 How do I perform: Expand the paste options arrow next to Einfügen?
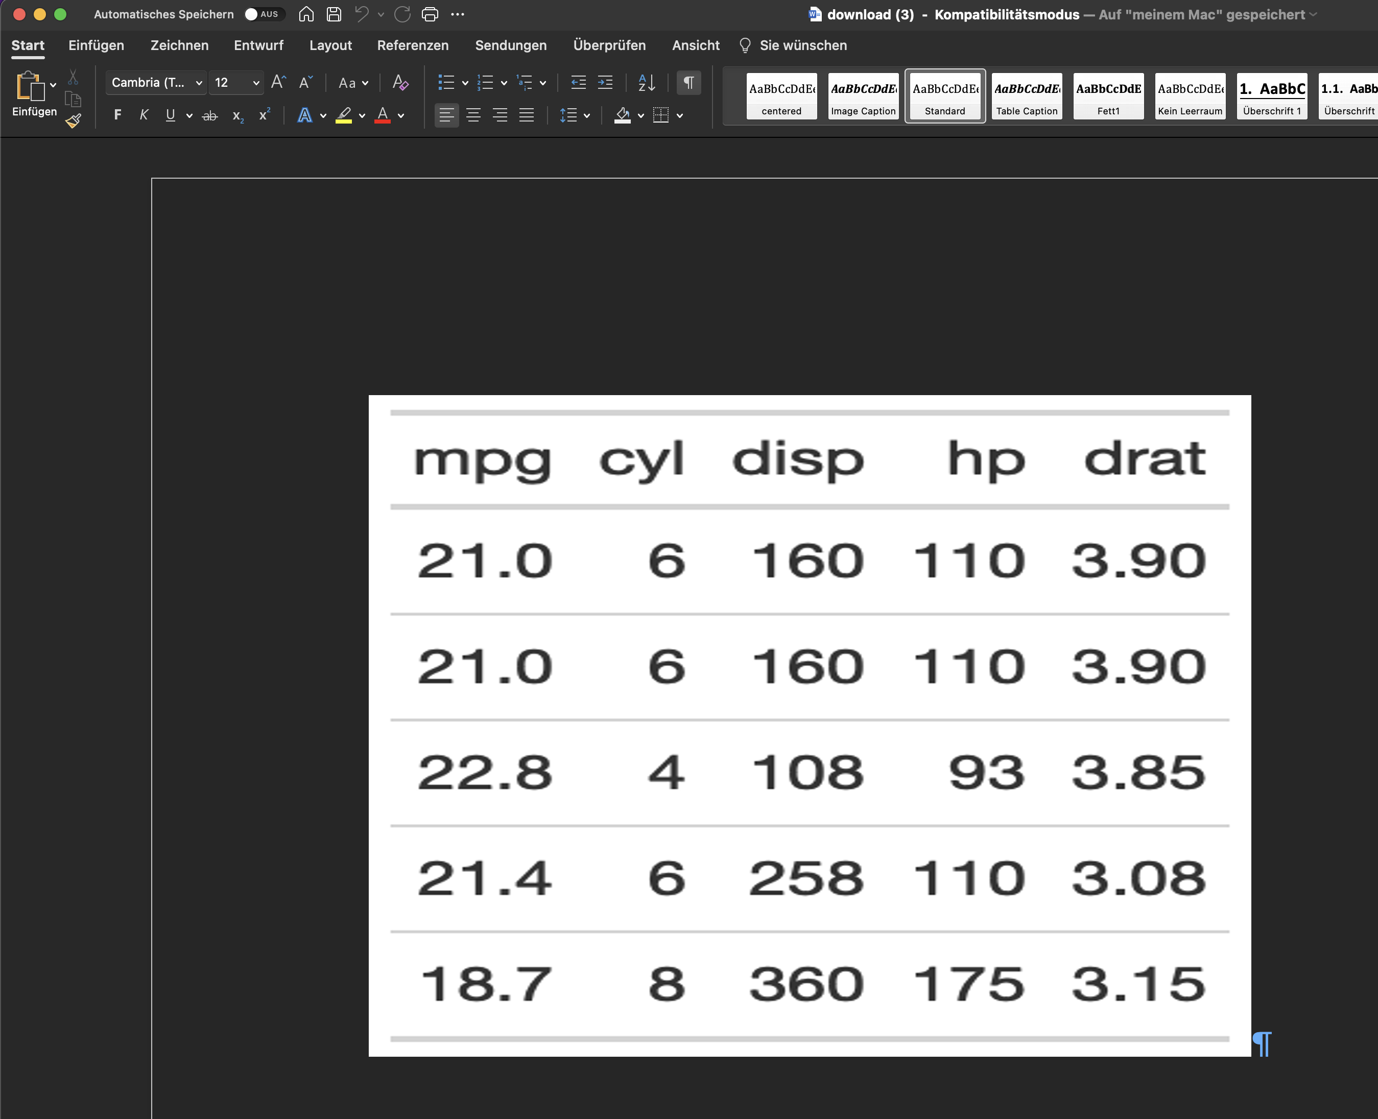point(53,85)
